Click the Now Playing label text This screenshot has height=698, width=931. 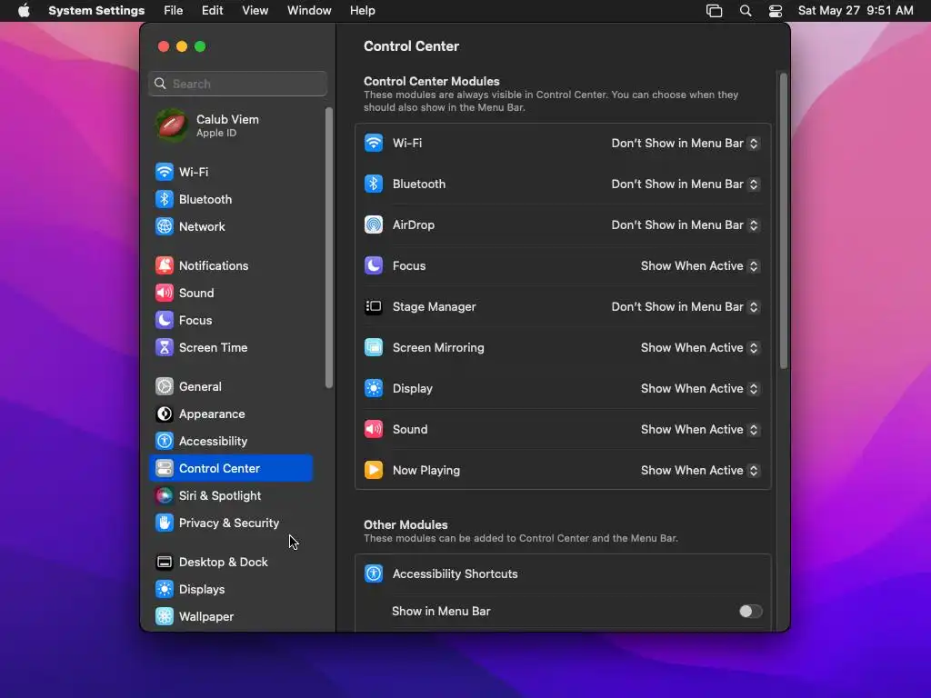coord(426,470)
